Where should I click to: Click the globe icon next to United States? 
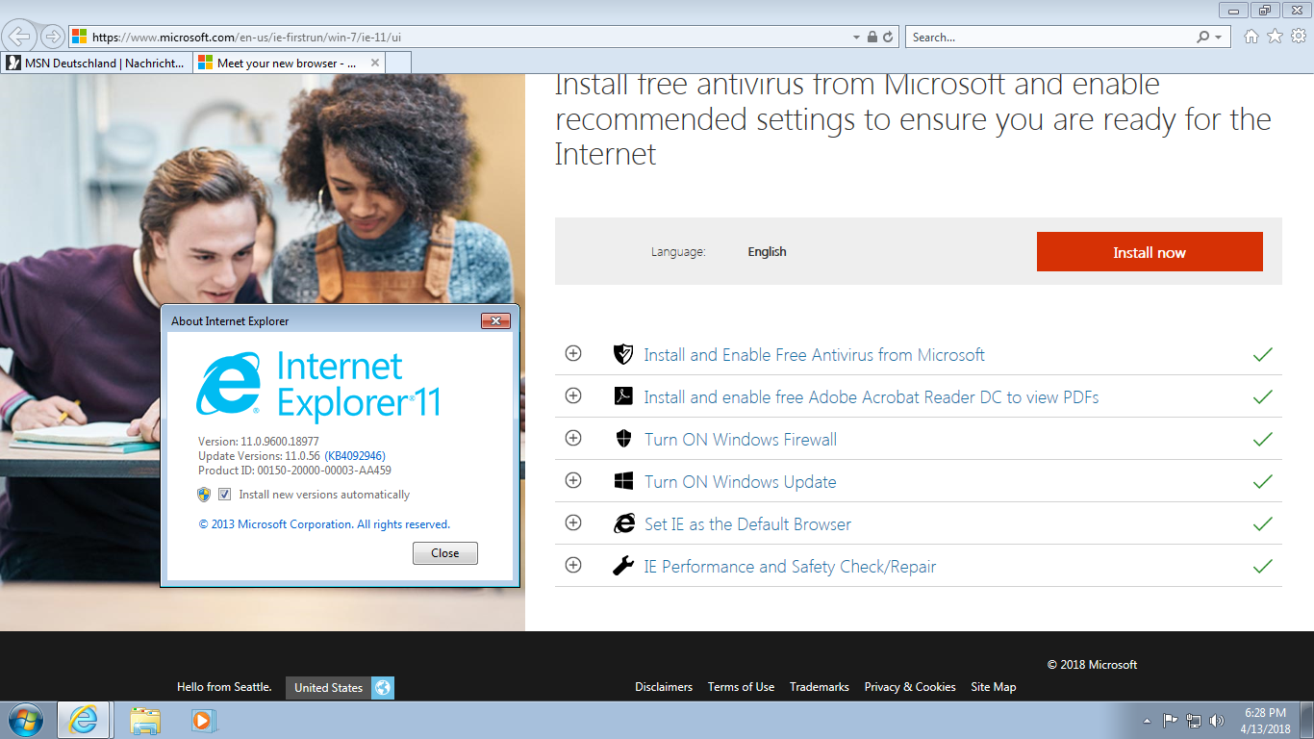[383, 688]
